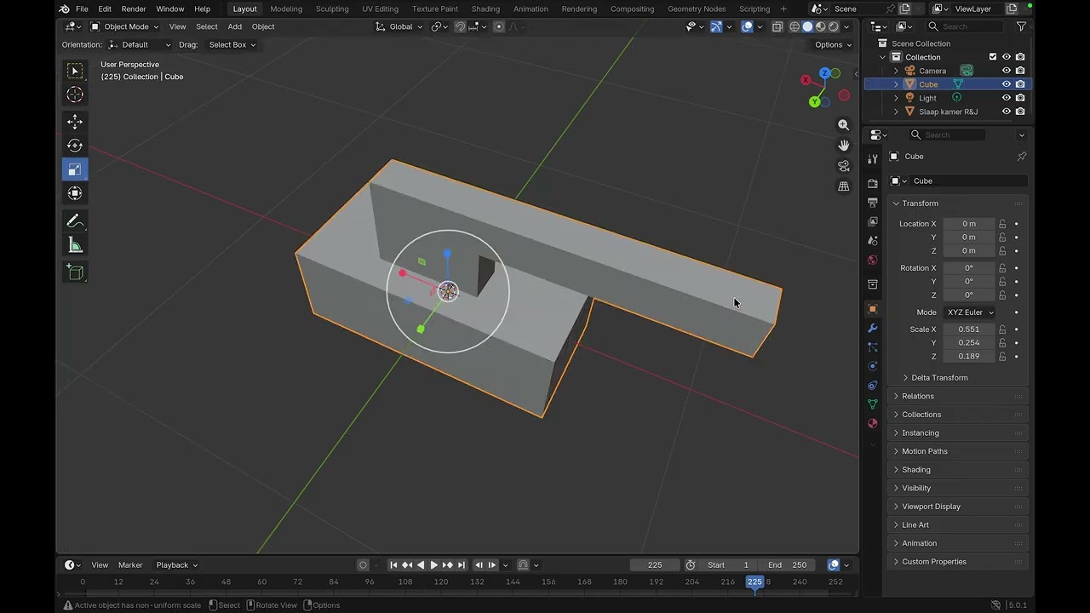The image size is (1090, 613).
Task: Uncheck the Collection exclude checkbox
Action: (x=993, y=57)
